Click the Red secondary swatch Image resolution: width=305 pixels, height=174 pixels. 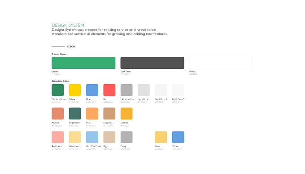coord(109,90)
